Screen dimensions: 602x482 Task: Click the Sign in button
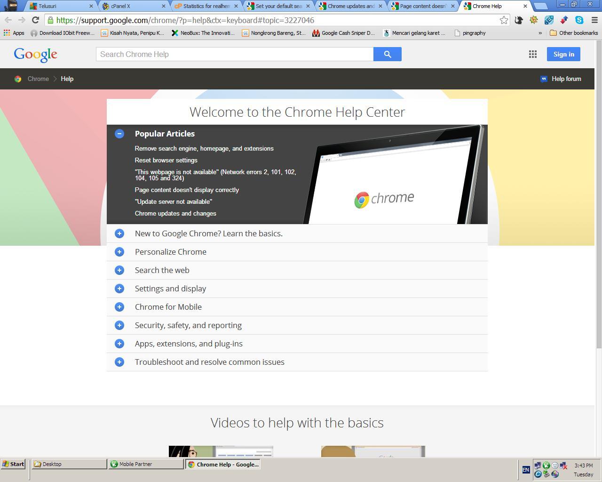click(x=563, y=54)
